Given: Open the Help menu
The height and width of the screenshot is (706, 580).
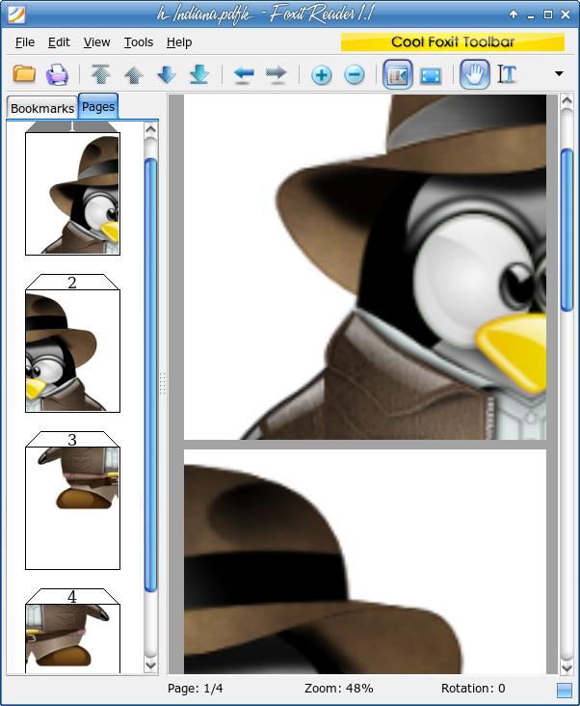Looking at the screenshot, I should pyautogui.click(x=179, y=42).
